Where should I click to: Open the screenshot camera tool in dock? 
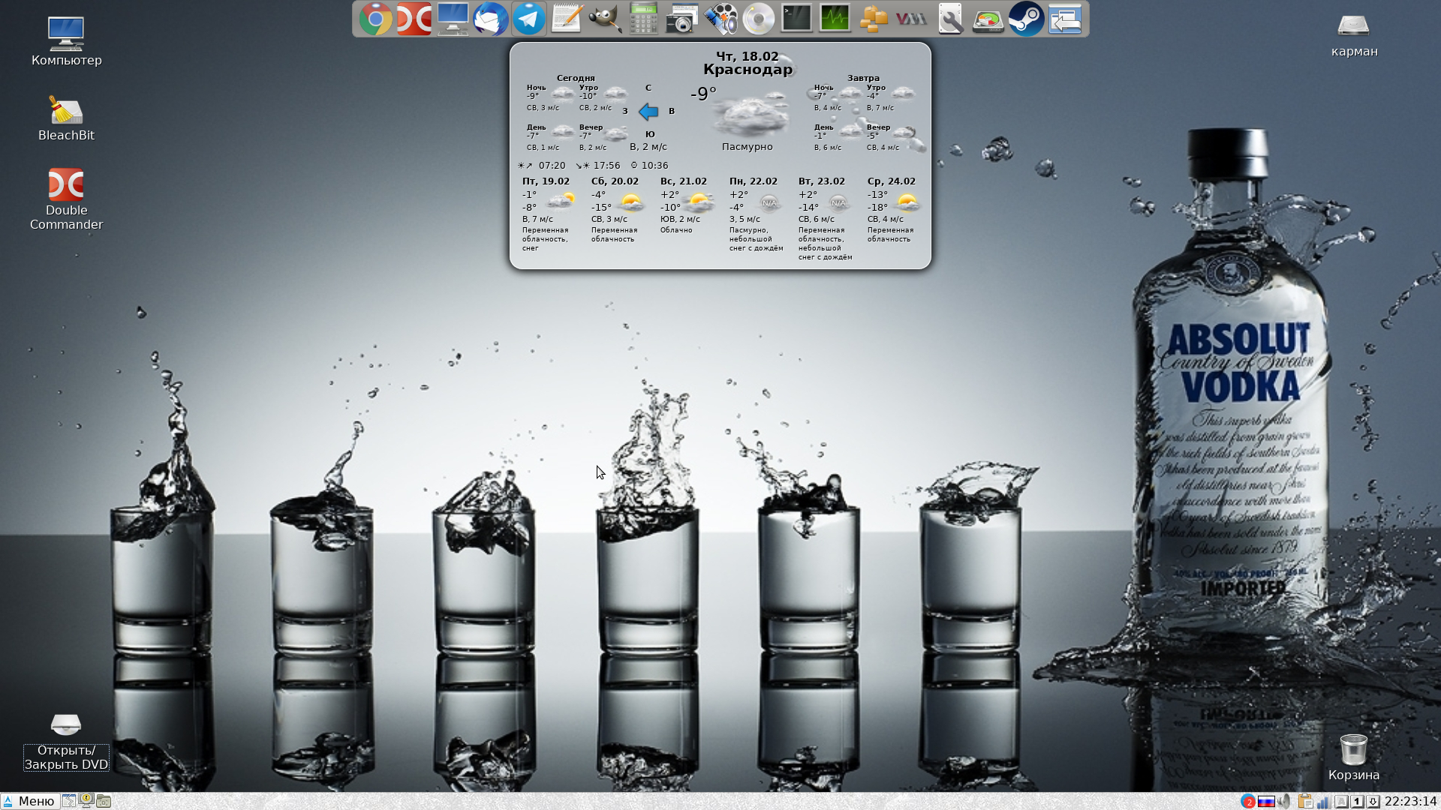(x=682, y=19)
